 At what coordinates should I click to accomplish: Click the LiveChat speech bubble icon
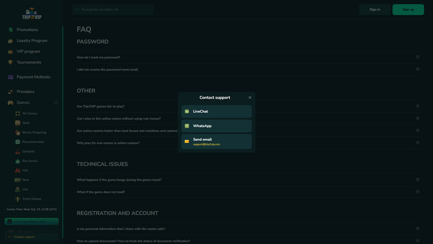tap(187, 112)
